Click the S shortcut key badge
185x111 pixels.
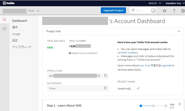pyautogui.click(x=153, y=10)
